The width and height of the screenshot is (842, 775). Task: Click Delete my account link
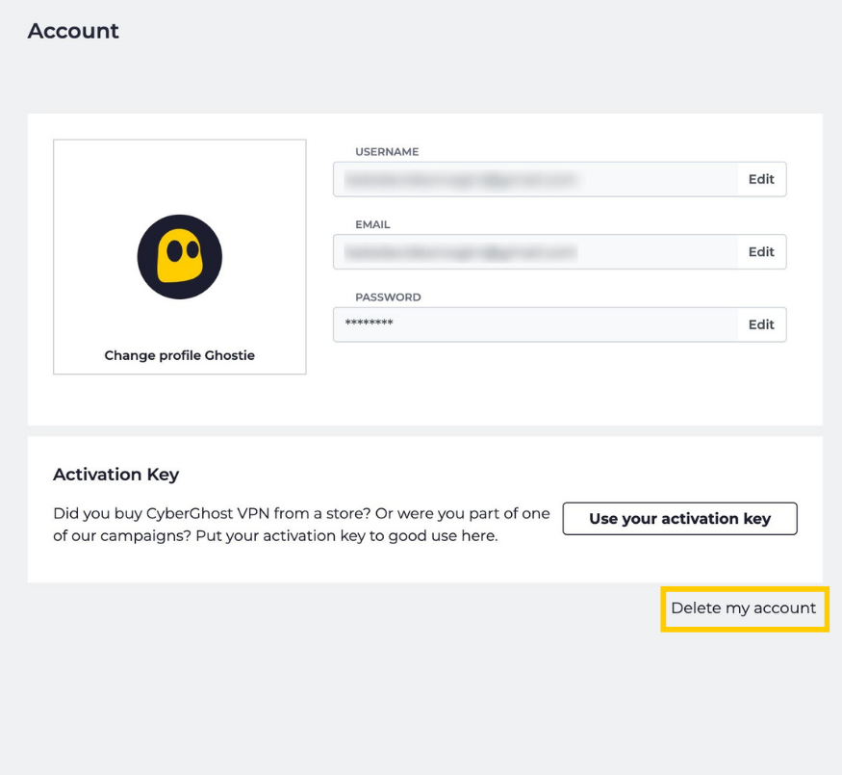click(744, 608)
